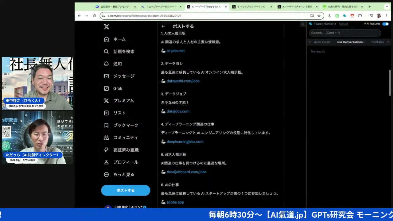The image size is (393, 221).
Task: Click the ポストする post button
Action: (x=126, y=190)
